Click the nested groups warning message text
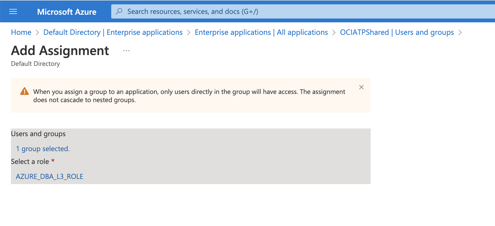Image resolution: width=495 pixels, height=226 pixels. pyautogui.click(x=189, y=96)
